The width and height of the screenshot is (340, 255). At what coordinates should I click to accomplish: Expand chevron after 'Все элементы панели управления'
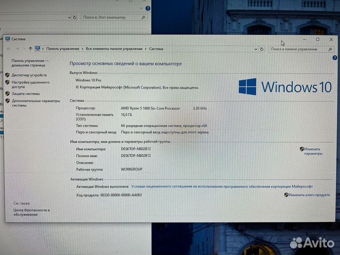click(146, 49)
